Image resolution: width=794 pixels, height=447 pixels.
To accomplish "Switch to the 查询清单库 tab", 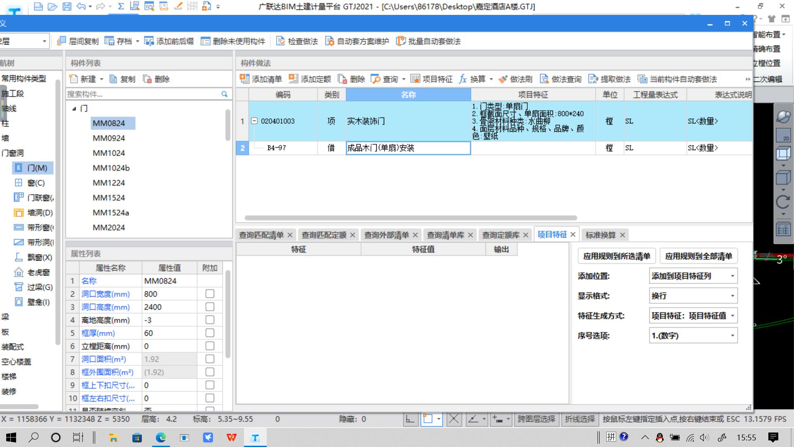I will (x=445, y=235).
